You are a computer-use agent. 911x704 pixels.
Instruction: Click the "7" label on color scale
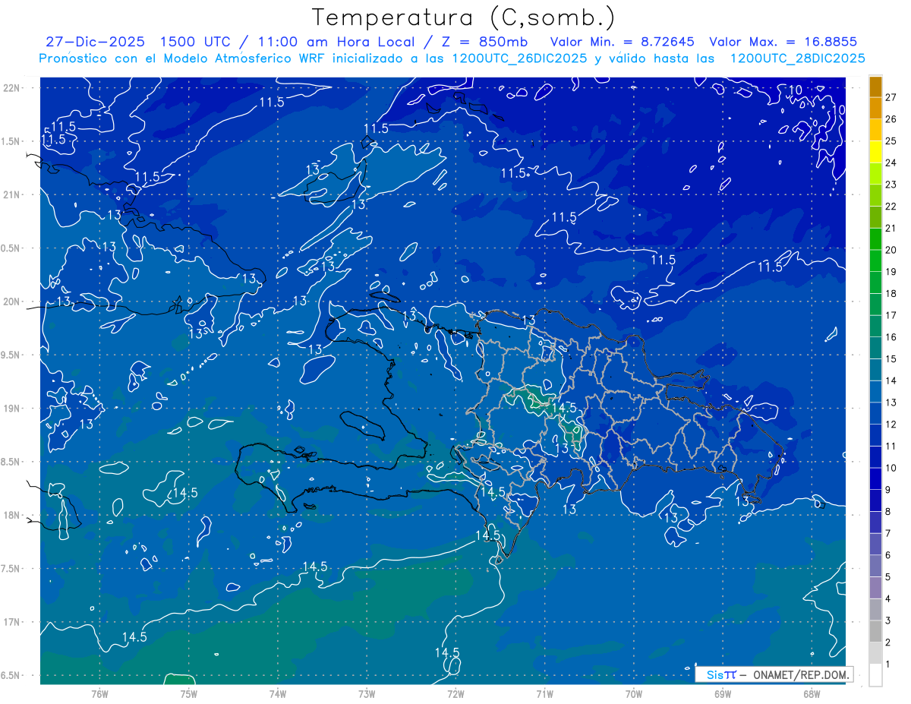888,534
